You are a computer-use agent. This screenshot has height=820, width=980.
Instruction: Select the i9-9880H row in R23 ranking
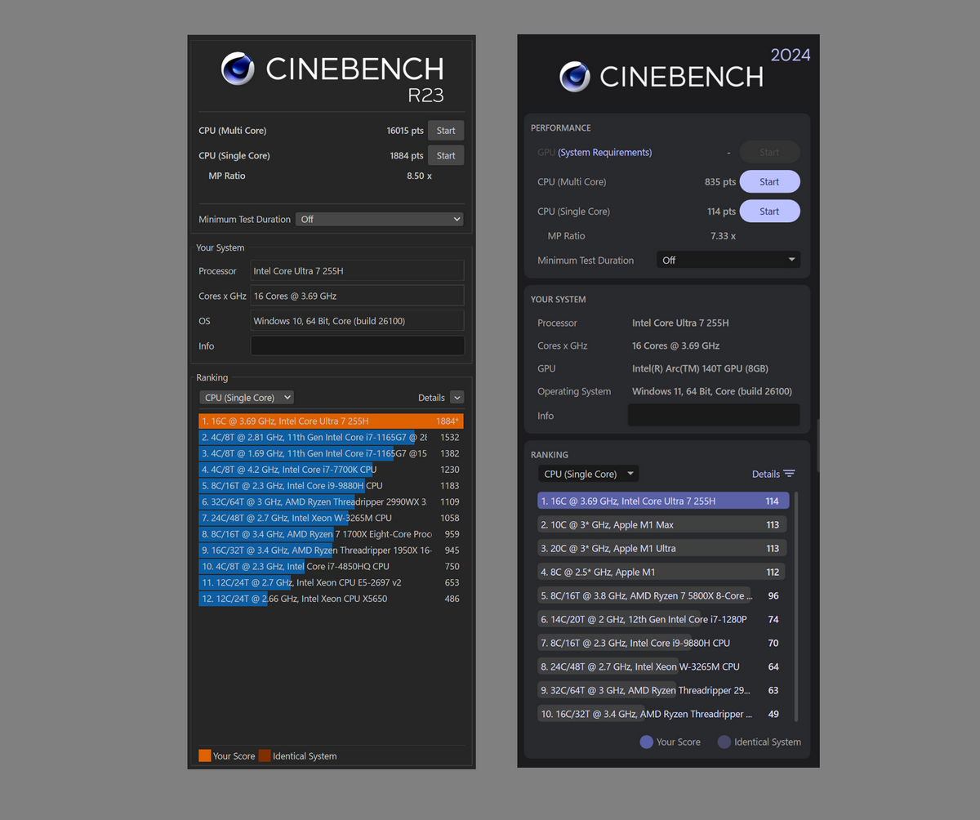tap(331, 486)
